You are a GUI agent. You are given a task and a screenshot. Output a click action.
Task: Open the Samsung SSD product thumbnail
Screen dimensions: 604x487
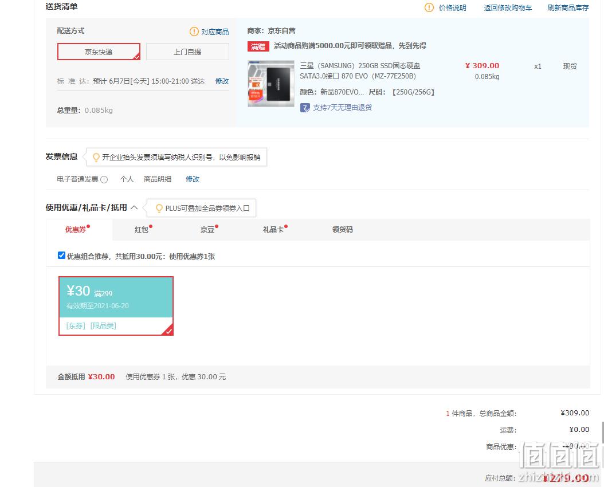[271, 83]
